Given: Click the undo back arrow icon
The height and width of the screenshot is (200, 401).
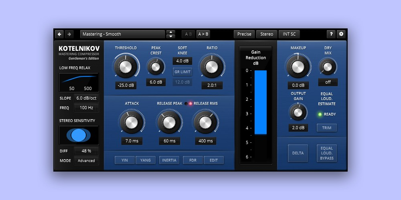Looking at the screenshot, I should pyautogui.click(x=59, y=34).
